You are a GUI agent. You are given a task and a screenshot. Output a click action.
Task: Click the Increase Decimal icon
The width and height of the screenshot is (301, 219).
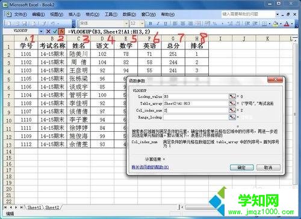230,23
